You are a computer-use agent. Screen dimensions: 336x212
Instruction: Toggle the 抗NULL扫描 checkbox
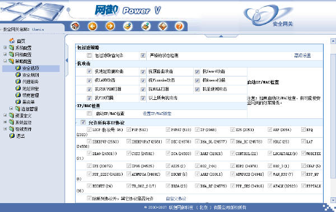[143, 89]
